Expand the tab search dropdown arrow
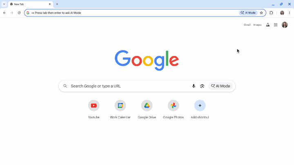Screen dimensions: 294x165 click(4, 4)
